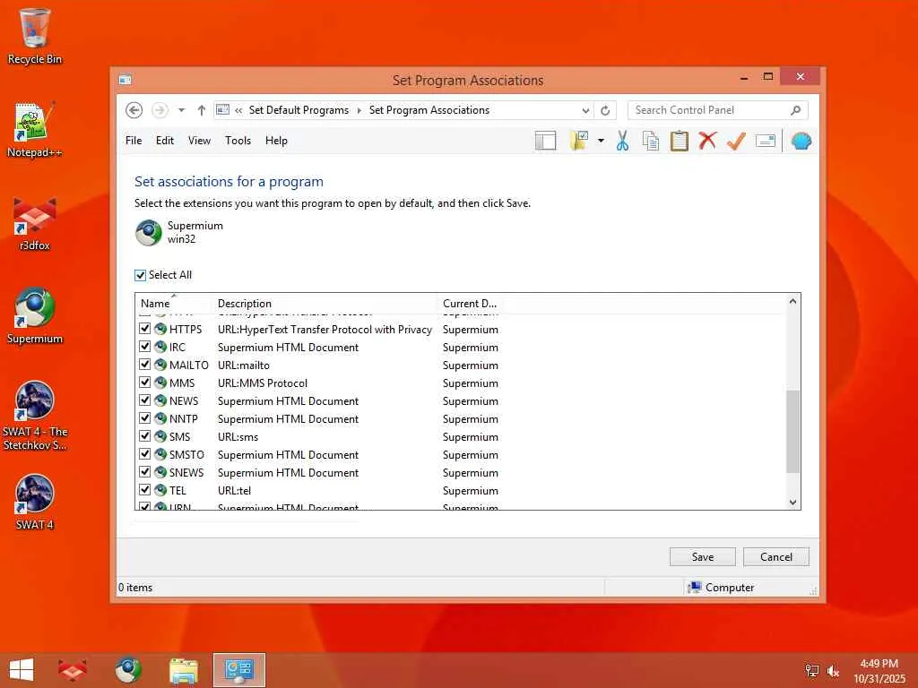
Task: Open the Tools menu
Action: tap(238, 141)
